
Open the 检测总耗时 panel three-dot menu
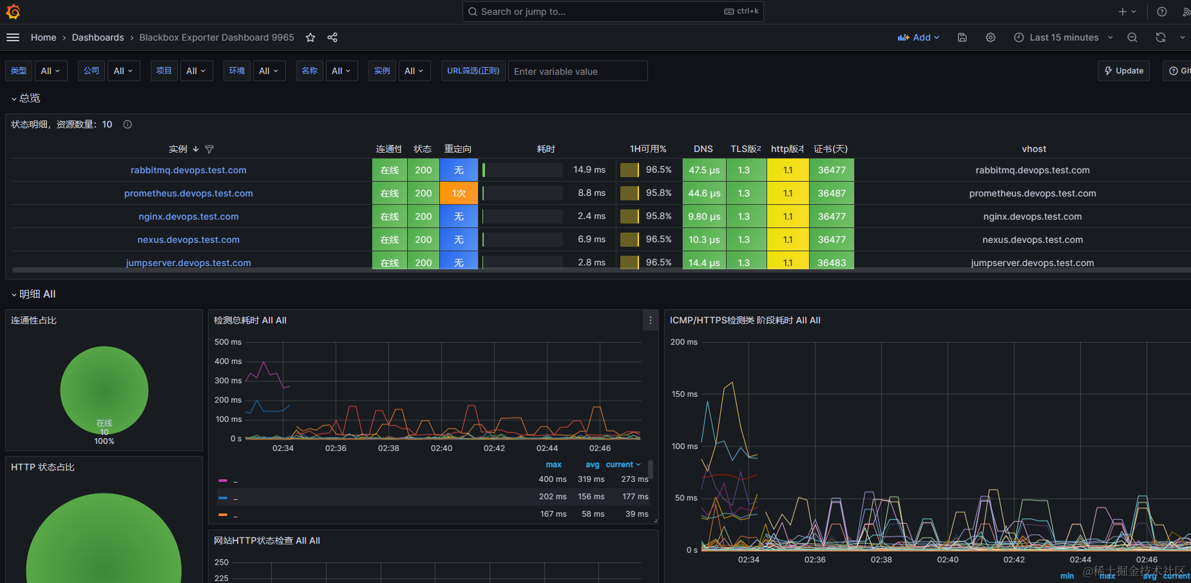click(651, 320)
